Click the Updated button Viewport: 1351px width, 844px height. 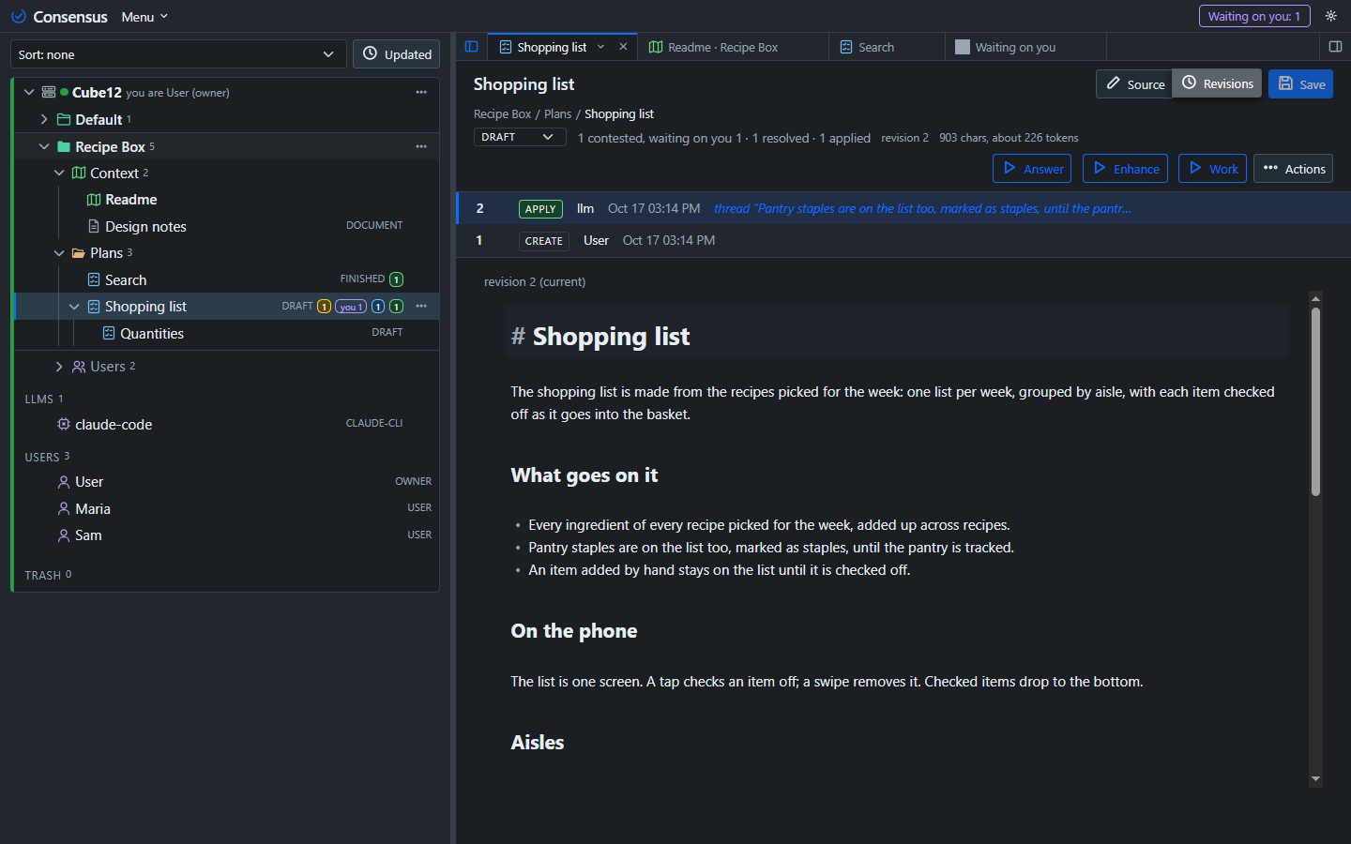click(x=397, y=54)
